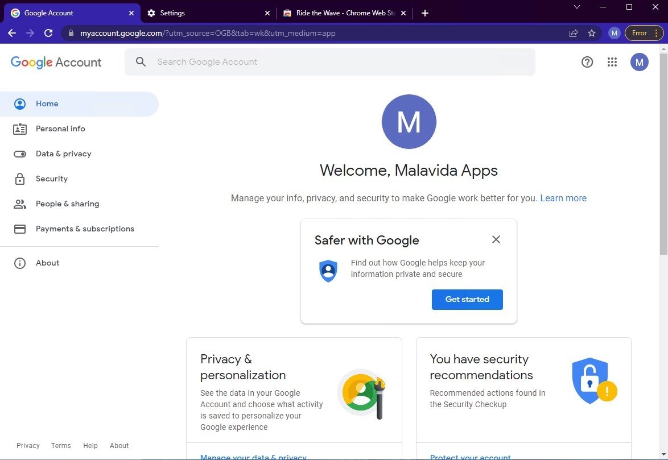Click the footer Terms link
Screen dimensions: 668x460
61,446
